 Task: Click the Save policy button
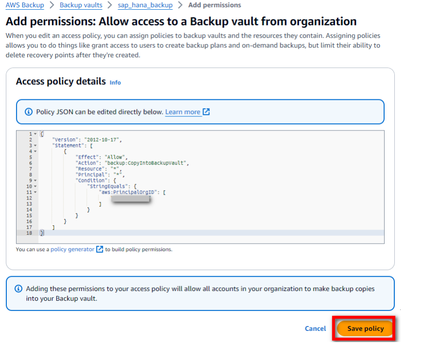(365, 328)
